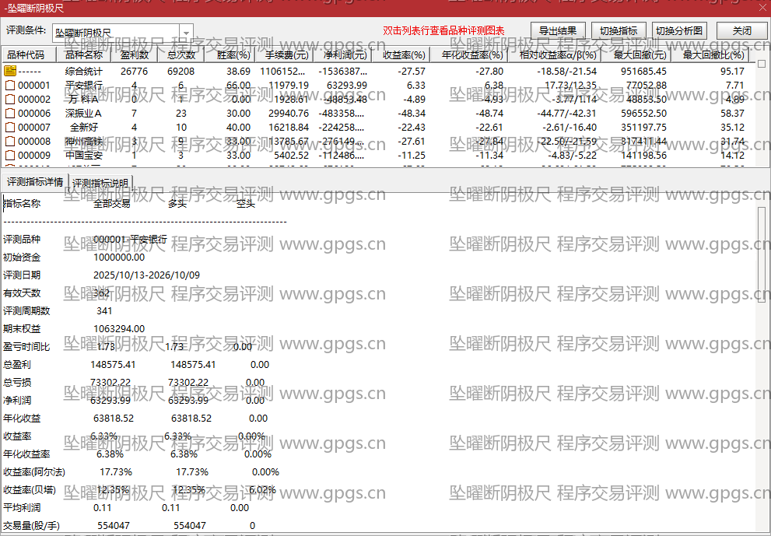The width and height of the screenshot is (771, 536).
Task: Click the 全部交易 column heading in details
Action: click(x=112, y=204)
